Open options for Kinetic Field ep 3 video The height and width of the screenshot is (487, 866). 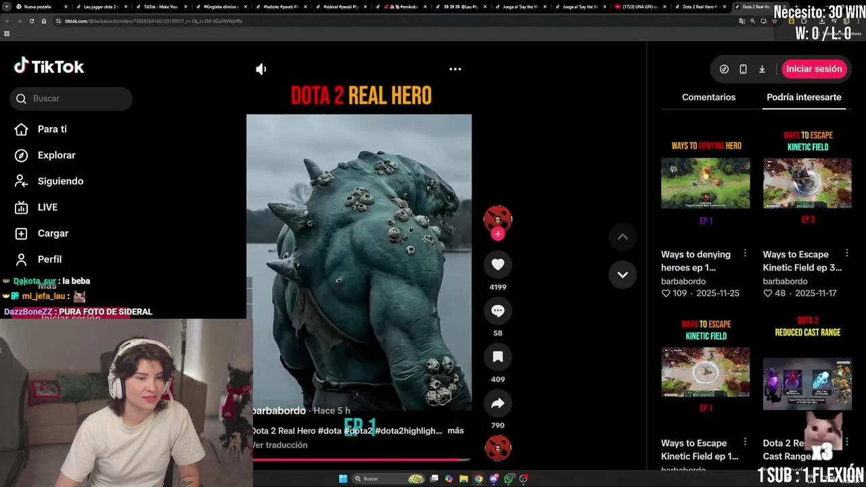846,254
